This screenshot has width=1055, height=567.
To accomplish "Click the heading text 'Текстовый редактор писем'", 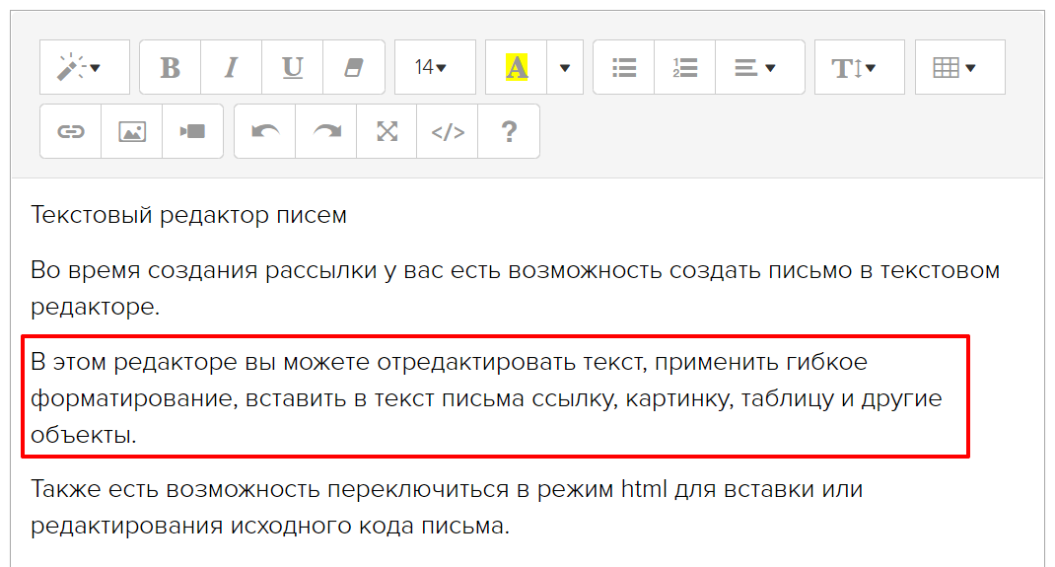I will (188, 215).
